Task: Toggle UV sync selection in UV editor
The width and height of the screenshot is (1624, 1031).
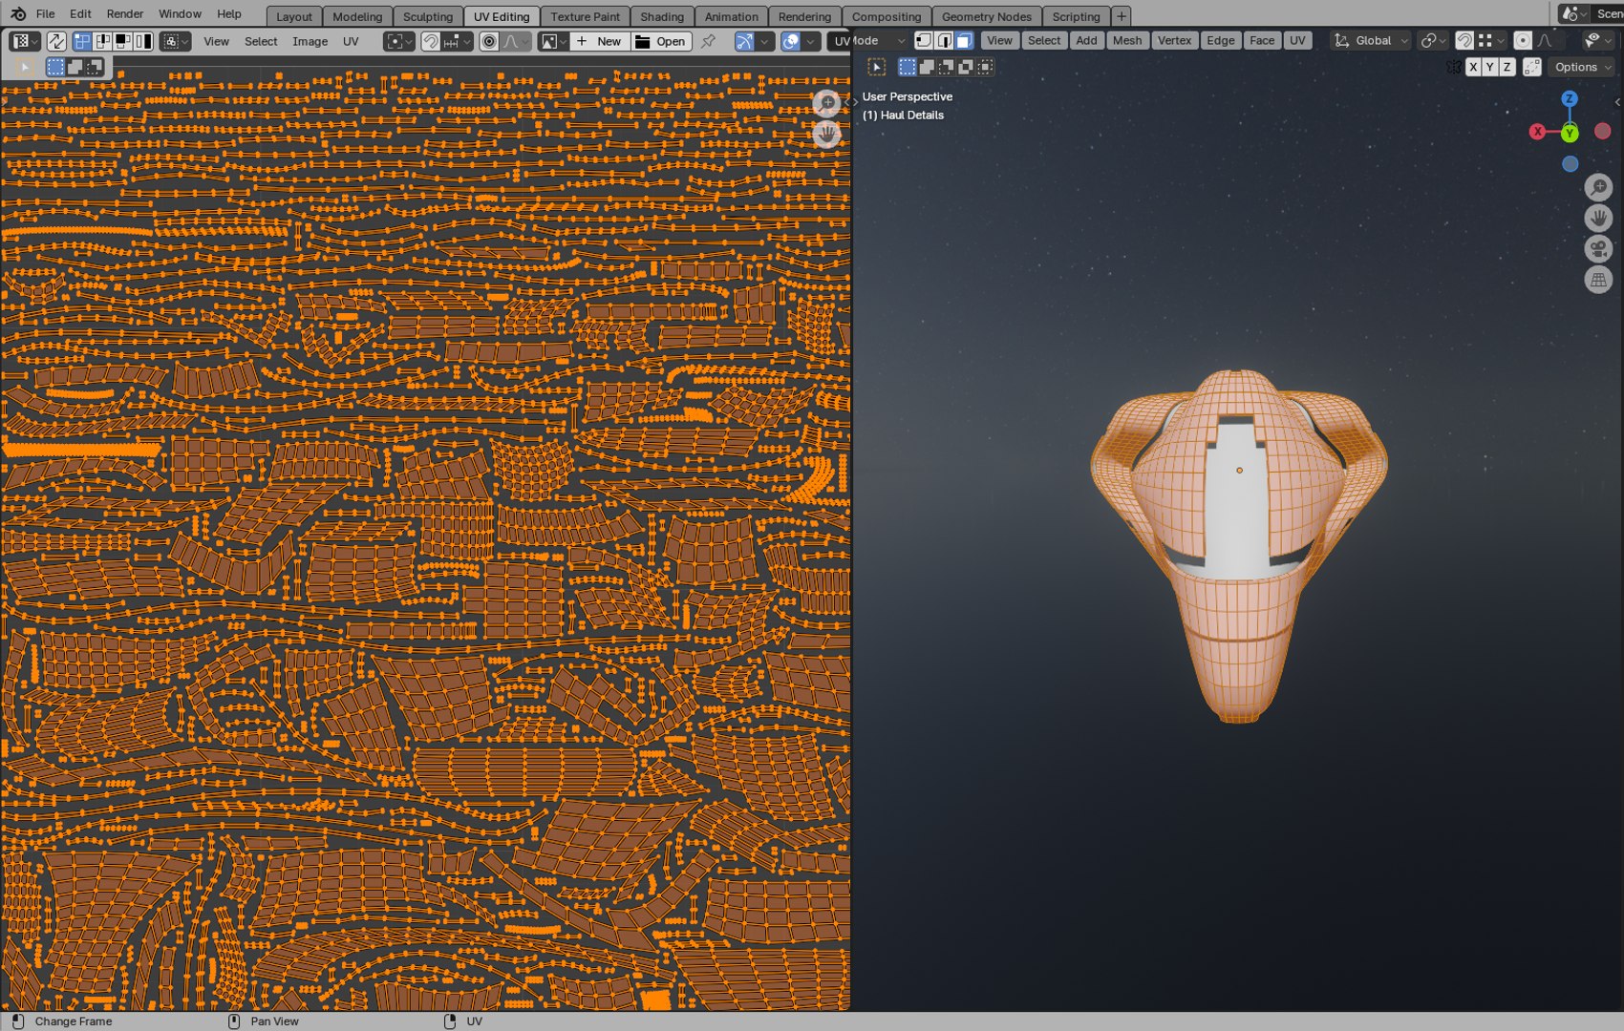Action: (x=56, y=41)
